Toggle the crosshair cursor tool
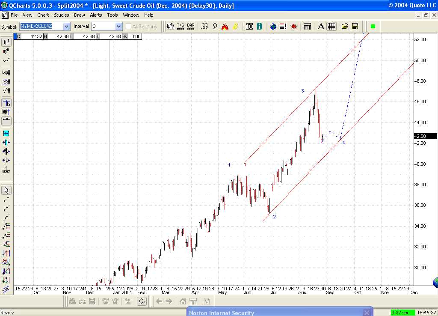The image size is (438, 316). coord(6,103)
